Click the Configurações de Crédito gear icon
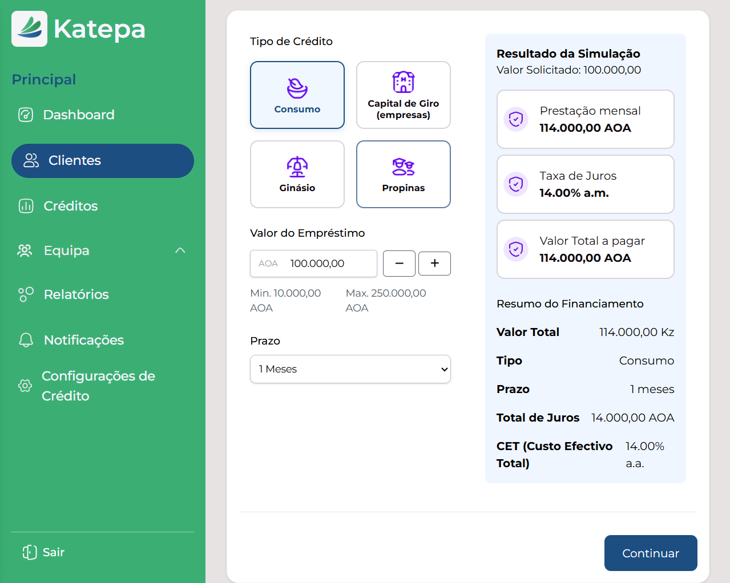Viewport: 730px width, 583px height. click(25, 386)
